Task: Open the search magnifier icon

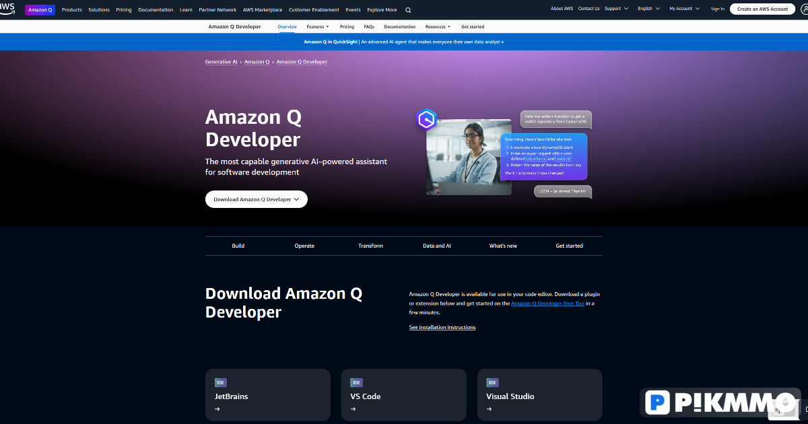Action: click(408, 10)
